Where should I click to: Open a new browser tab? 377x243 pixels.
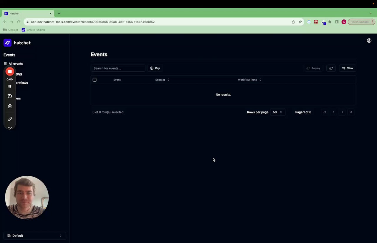59,14
